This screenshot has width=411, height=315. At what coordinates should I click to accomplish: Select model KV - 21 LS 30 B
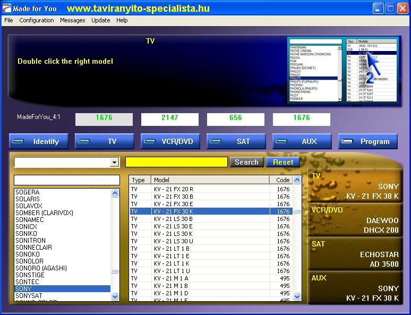(211, 219)
